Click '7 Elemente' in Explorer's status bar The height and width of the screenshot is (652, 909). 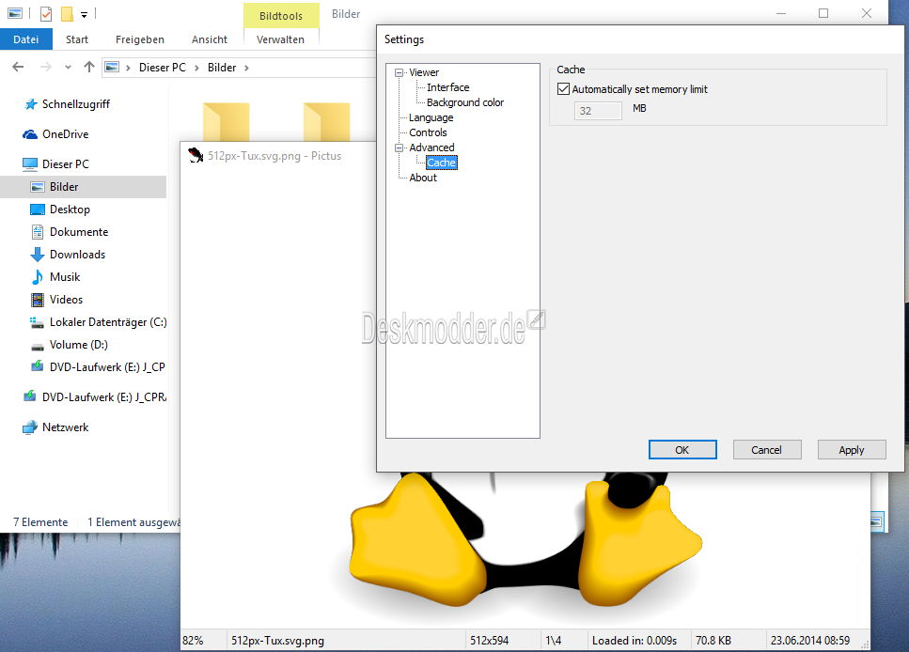(40, 522)
